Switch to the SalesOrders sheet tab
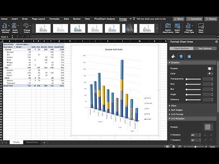 click(x=32, y=142)
